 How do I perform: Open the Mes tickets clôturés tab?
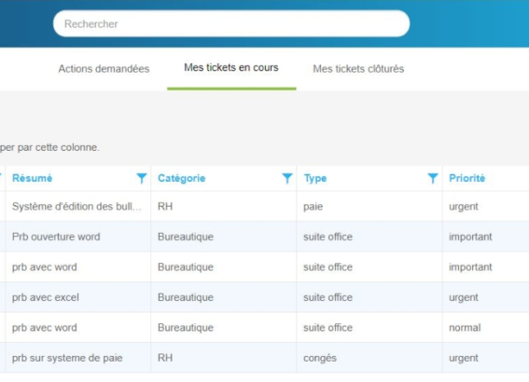pyautogui.click(x=358, y=69)
